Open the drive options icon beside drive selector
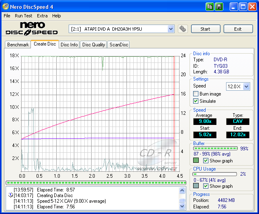This screenshot has width=259, height=214. tap(183, 29)
